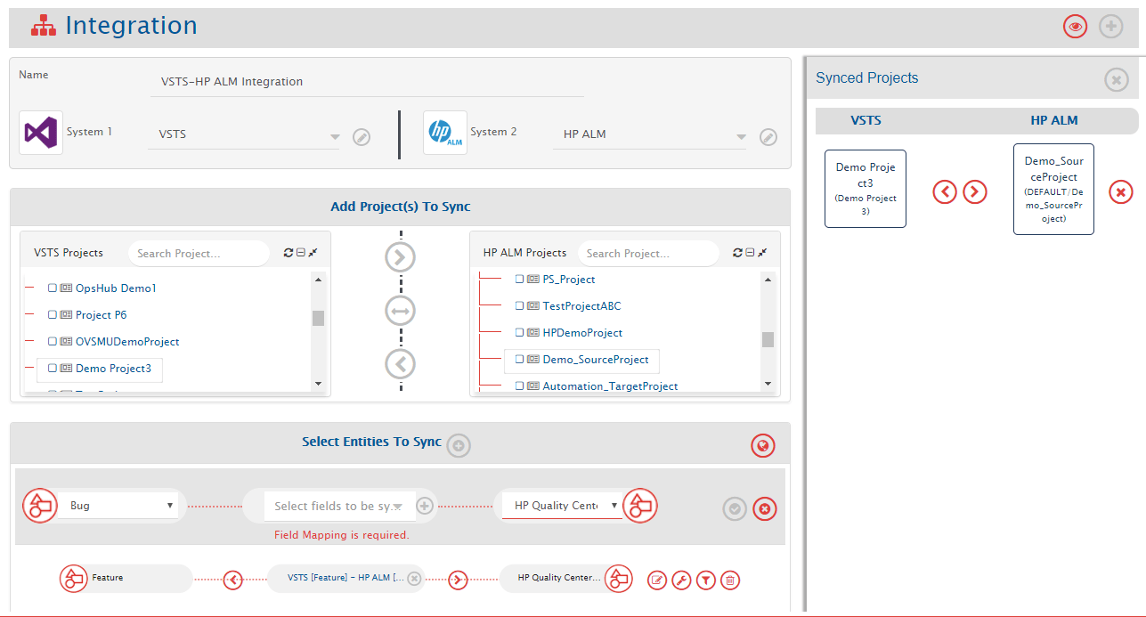Refresh the VSTS Projects list
Viewport: 1146px width, 617px height.
click(x=289, y=253)
